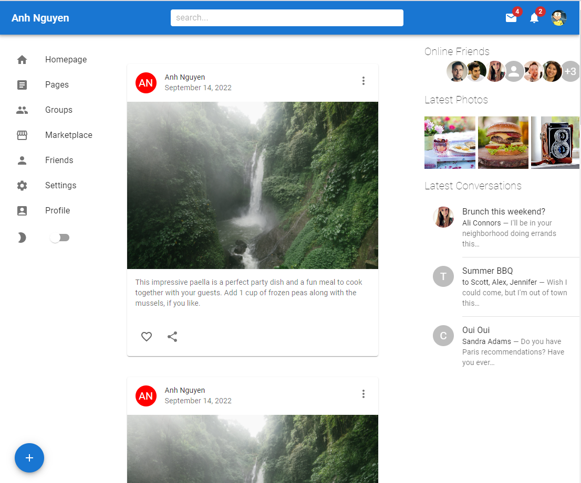Click the search input field
Screen dimensions: 581x483
(x=287, y=18)
